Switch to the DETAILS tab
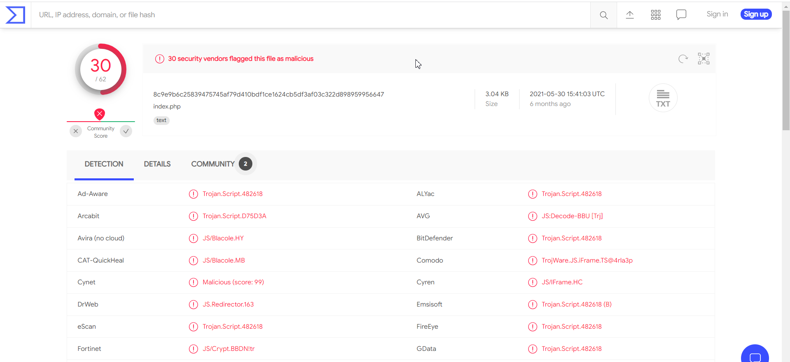The width and height of the screenshot is (790, 362). [157, 164]
